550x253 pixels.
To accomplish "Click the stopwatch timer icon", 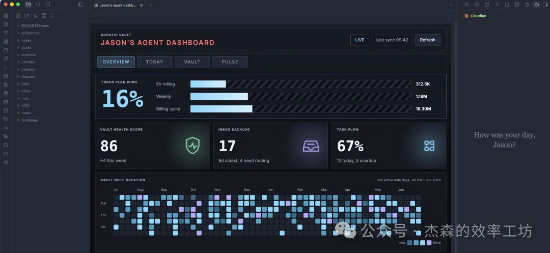I will tap(527, 5).
